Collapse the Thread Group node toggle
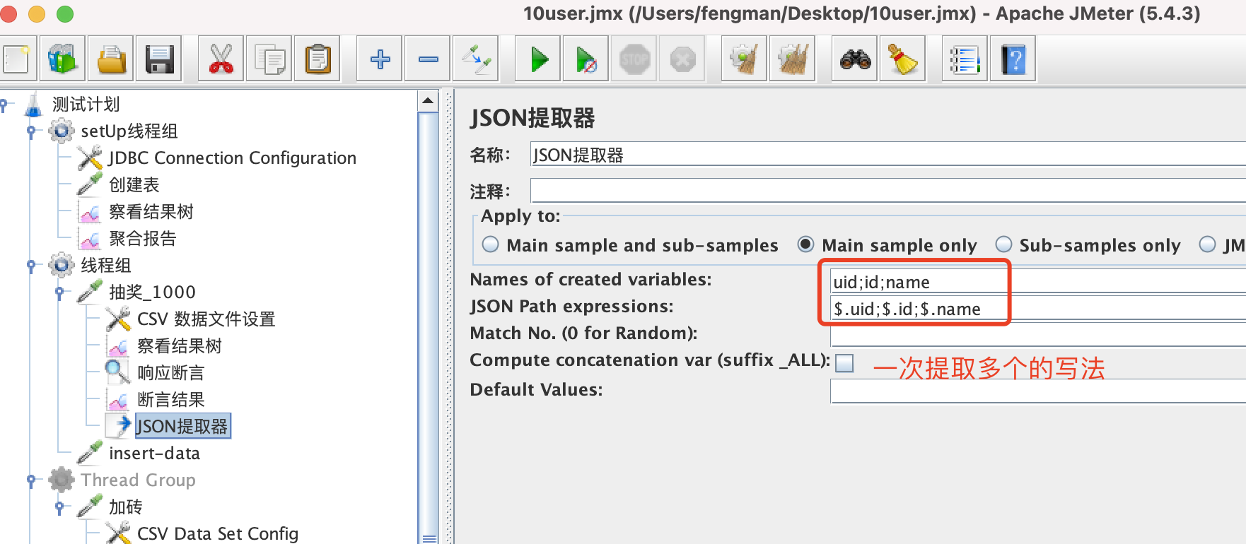 point(31,480)
